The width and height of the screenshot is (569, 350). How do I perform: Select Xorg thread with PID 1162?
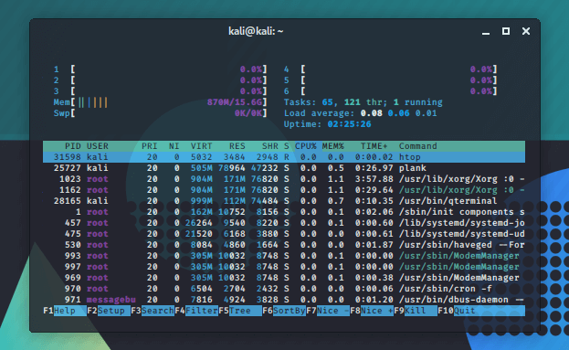(284, 190)
